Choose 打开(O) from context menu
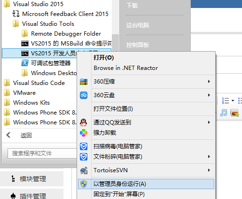 pos(103,58)
